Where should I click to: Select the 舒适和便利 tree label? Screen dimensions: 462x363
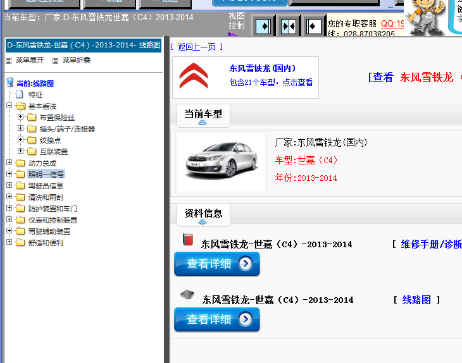[x=46, y=243]
